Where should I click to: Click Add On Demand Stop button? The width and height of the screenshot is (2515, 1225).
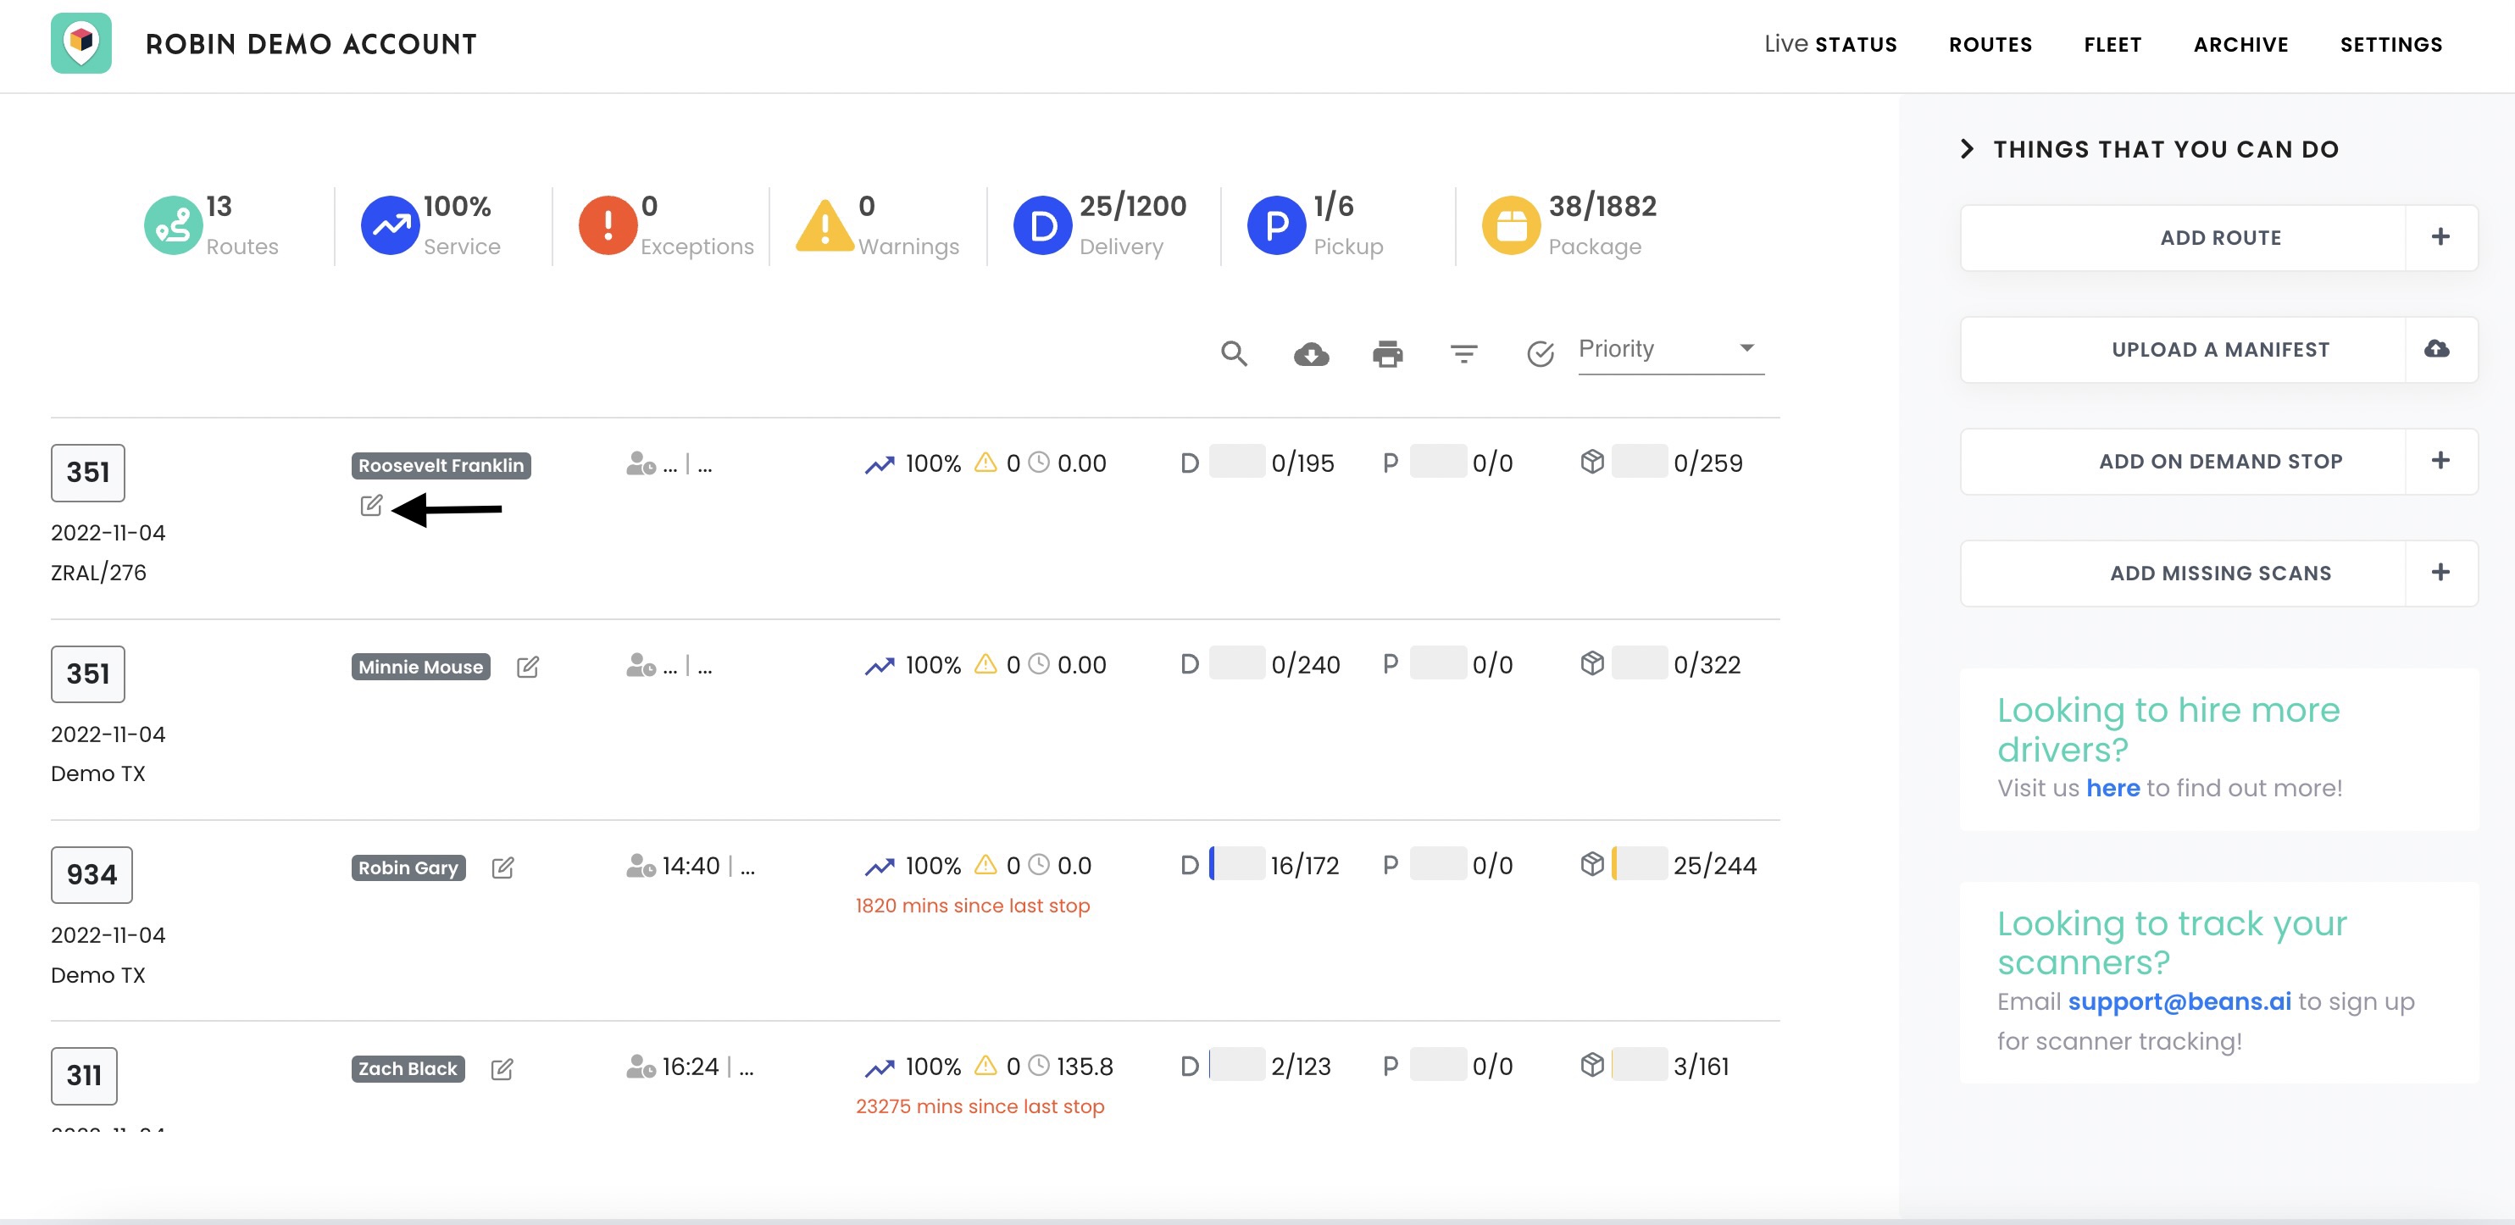(2219, 462)
